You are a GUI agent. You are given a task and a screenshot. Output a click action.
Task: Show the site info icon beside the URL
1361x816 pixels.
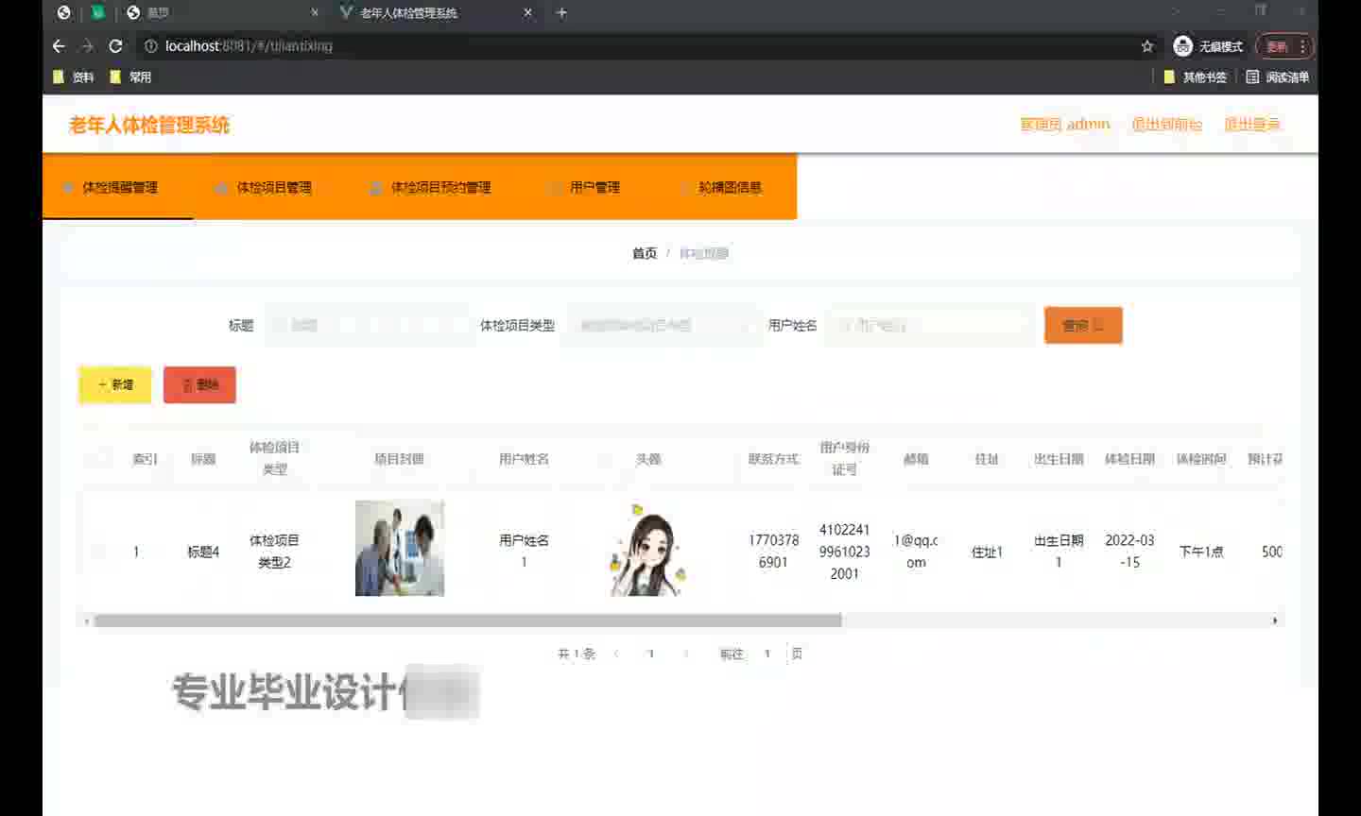(150, 46)
